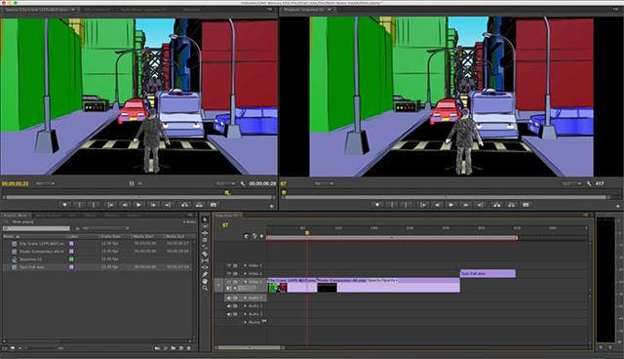The image size is (624, 359).
Task: Click the Source monitor playhead marker
Action: coord(227,192)
